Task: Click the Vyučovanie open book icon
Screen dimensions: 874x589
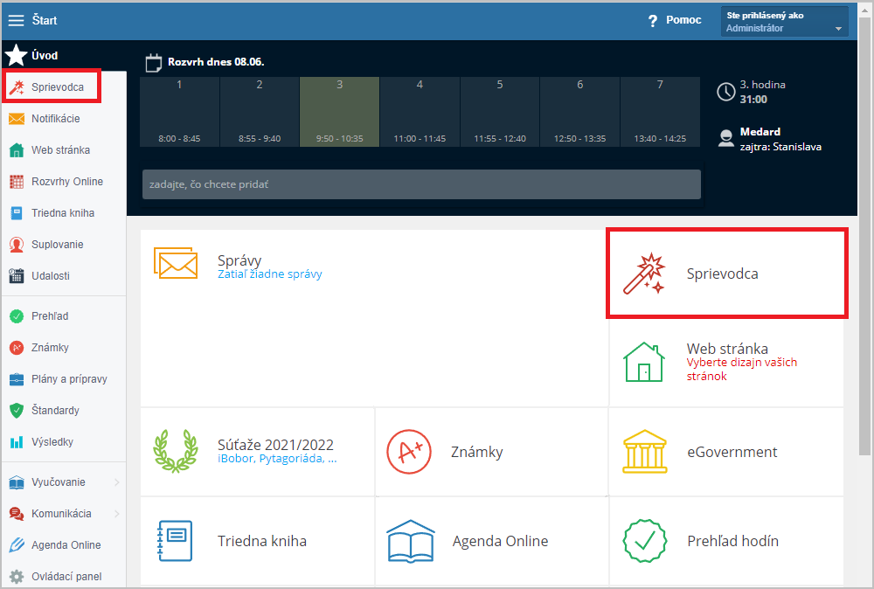Action: [17, 482]
